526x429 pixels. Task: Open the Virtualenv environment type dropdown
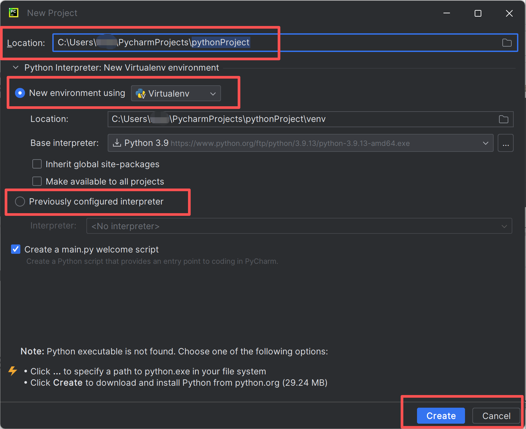pos(176,93)
